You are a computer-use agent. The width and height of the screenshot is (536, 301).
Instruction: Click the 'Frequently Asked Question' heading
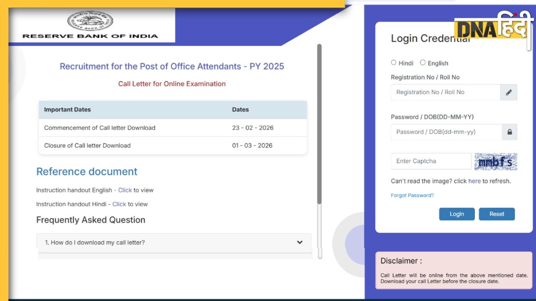tap(91, 220)
